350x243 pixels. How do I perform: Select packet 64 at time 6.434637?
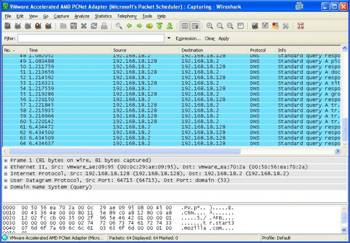coord(172,144)
